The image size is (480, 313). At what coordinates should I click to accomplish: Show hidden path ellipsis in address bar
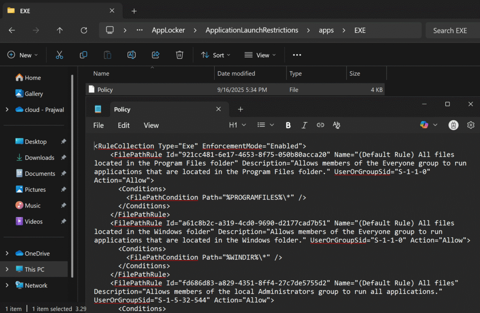click(140, 30)
